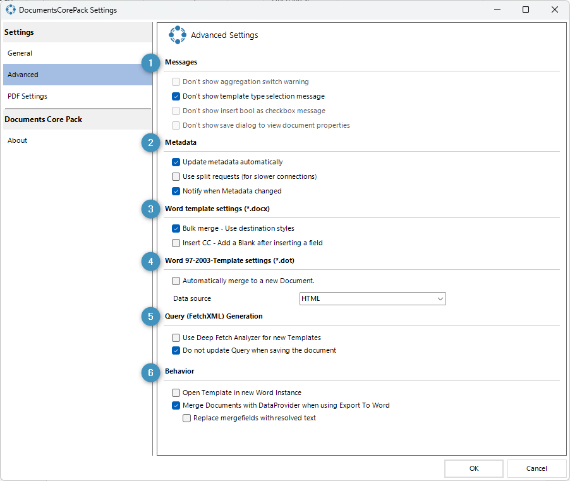Enable Use split requests checkbox
This screenshot has width=570, height=481.
coord(176,177)
